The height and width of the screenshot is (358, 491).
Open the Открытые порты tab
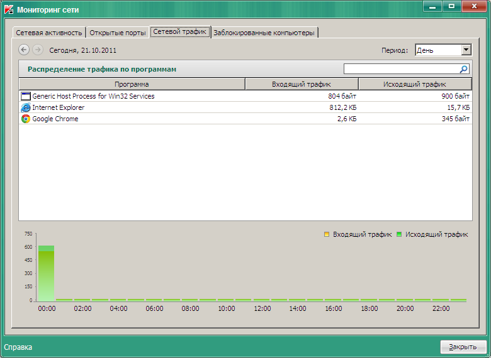click(x=117, y=32)
